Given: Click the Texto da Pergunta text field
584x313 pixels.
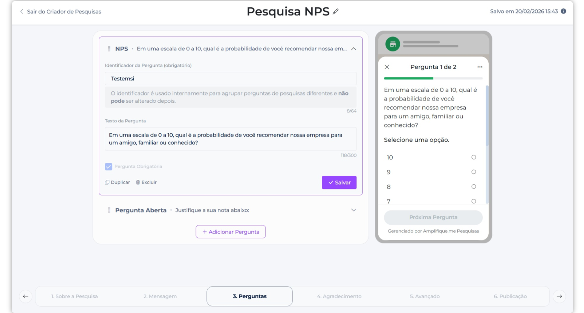Looking at the screenshot, I should pyautogui.click(x=231, y=139).
